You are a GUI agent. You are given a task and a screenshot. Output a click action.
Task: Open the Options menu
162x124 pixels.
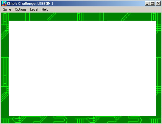tap(20, 9)
